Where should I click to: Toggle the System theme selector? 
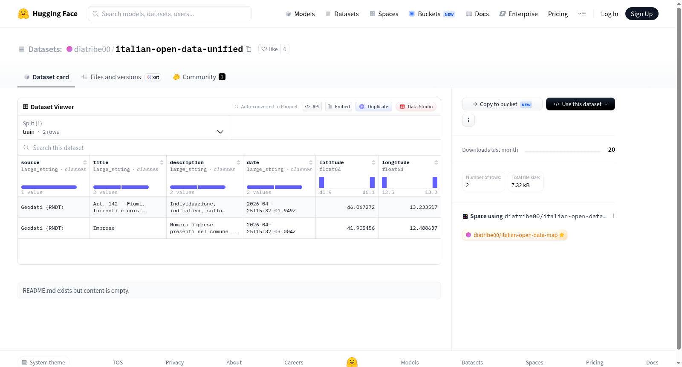(x=43, y=362)
